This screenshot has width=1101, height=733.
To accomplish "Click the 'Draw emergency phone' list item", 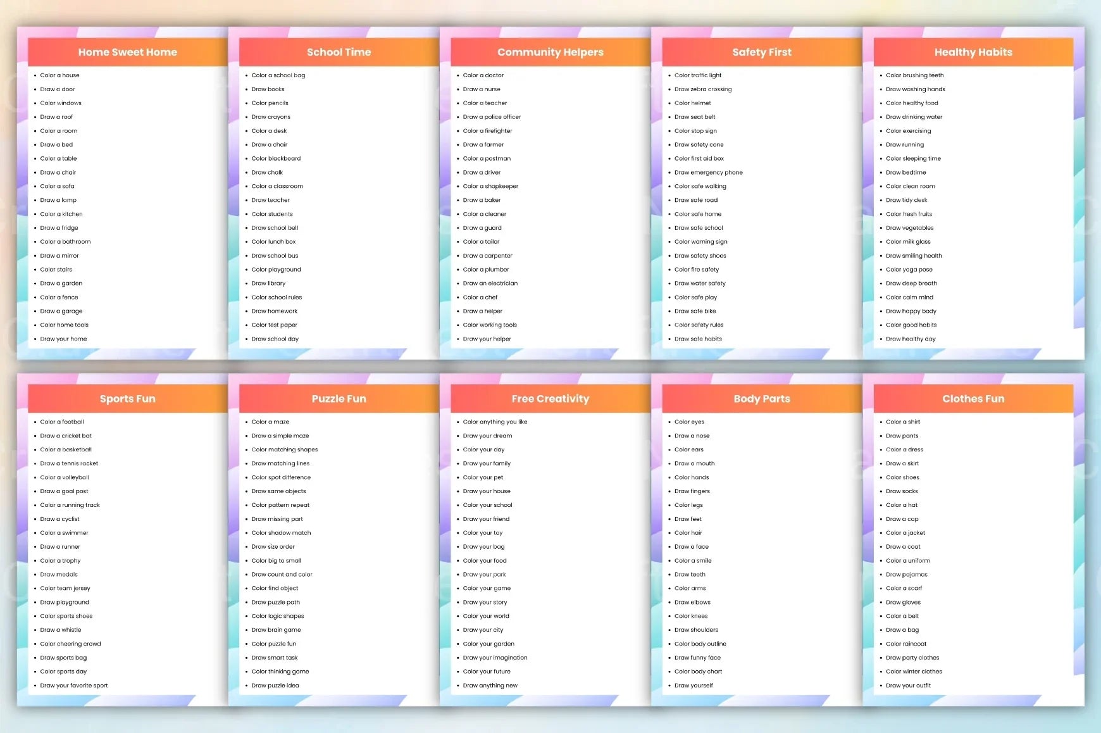I will 708,173.
